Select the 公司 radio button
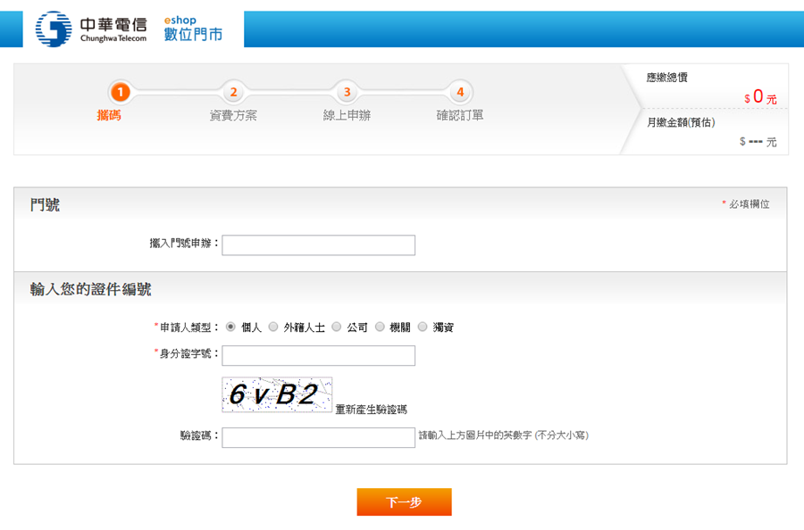The width and height of the screenshot is (804, 530). [337, 327]
